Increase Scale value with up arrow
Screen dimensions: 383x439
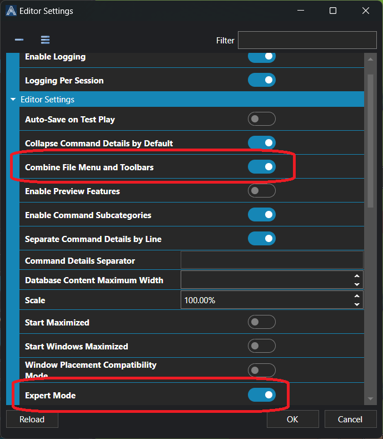(x=357, y=296)
